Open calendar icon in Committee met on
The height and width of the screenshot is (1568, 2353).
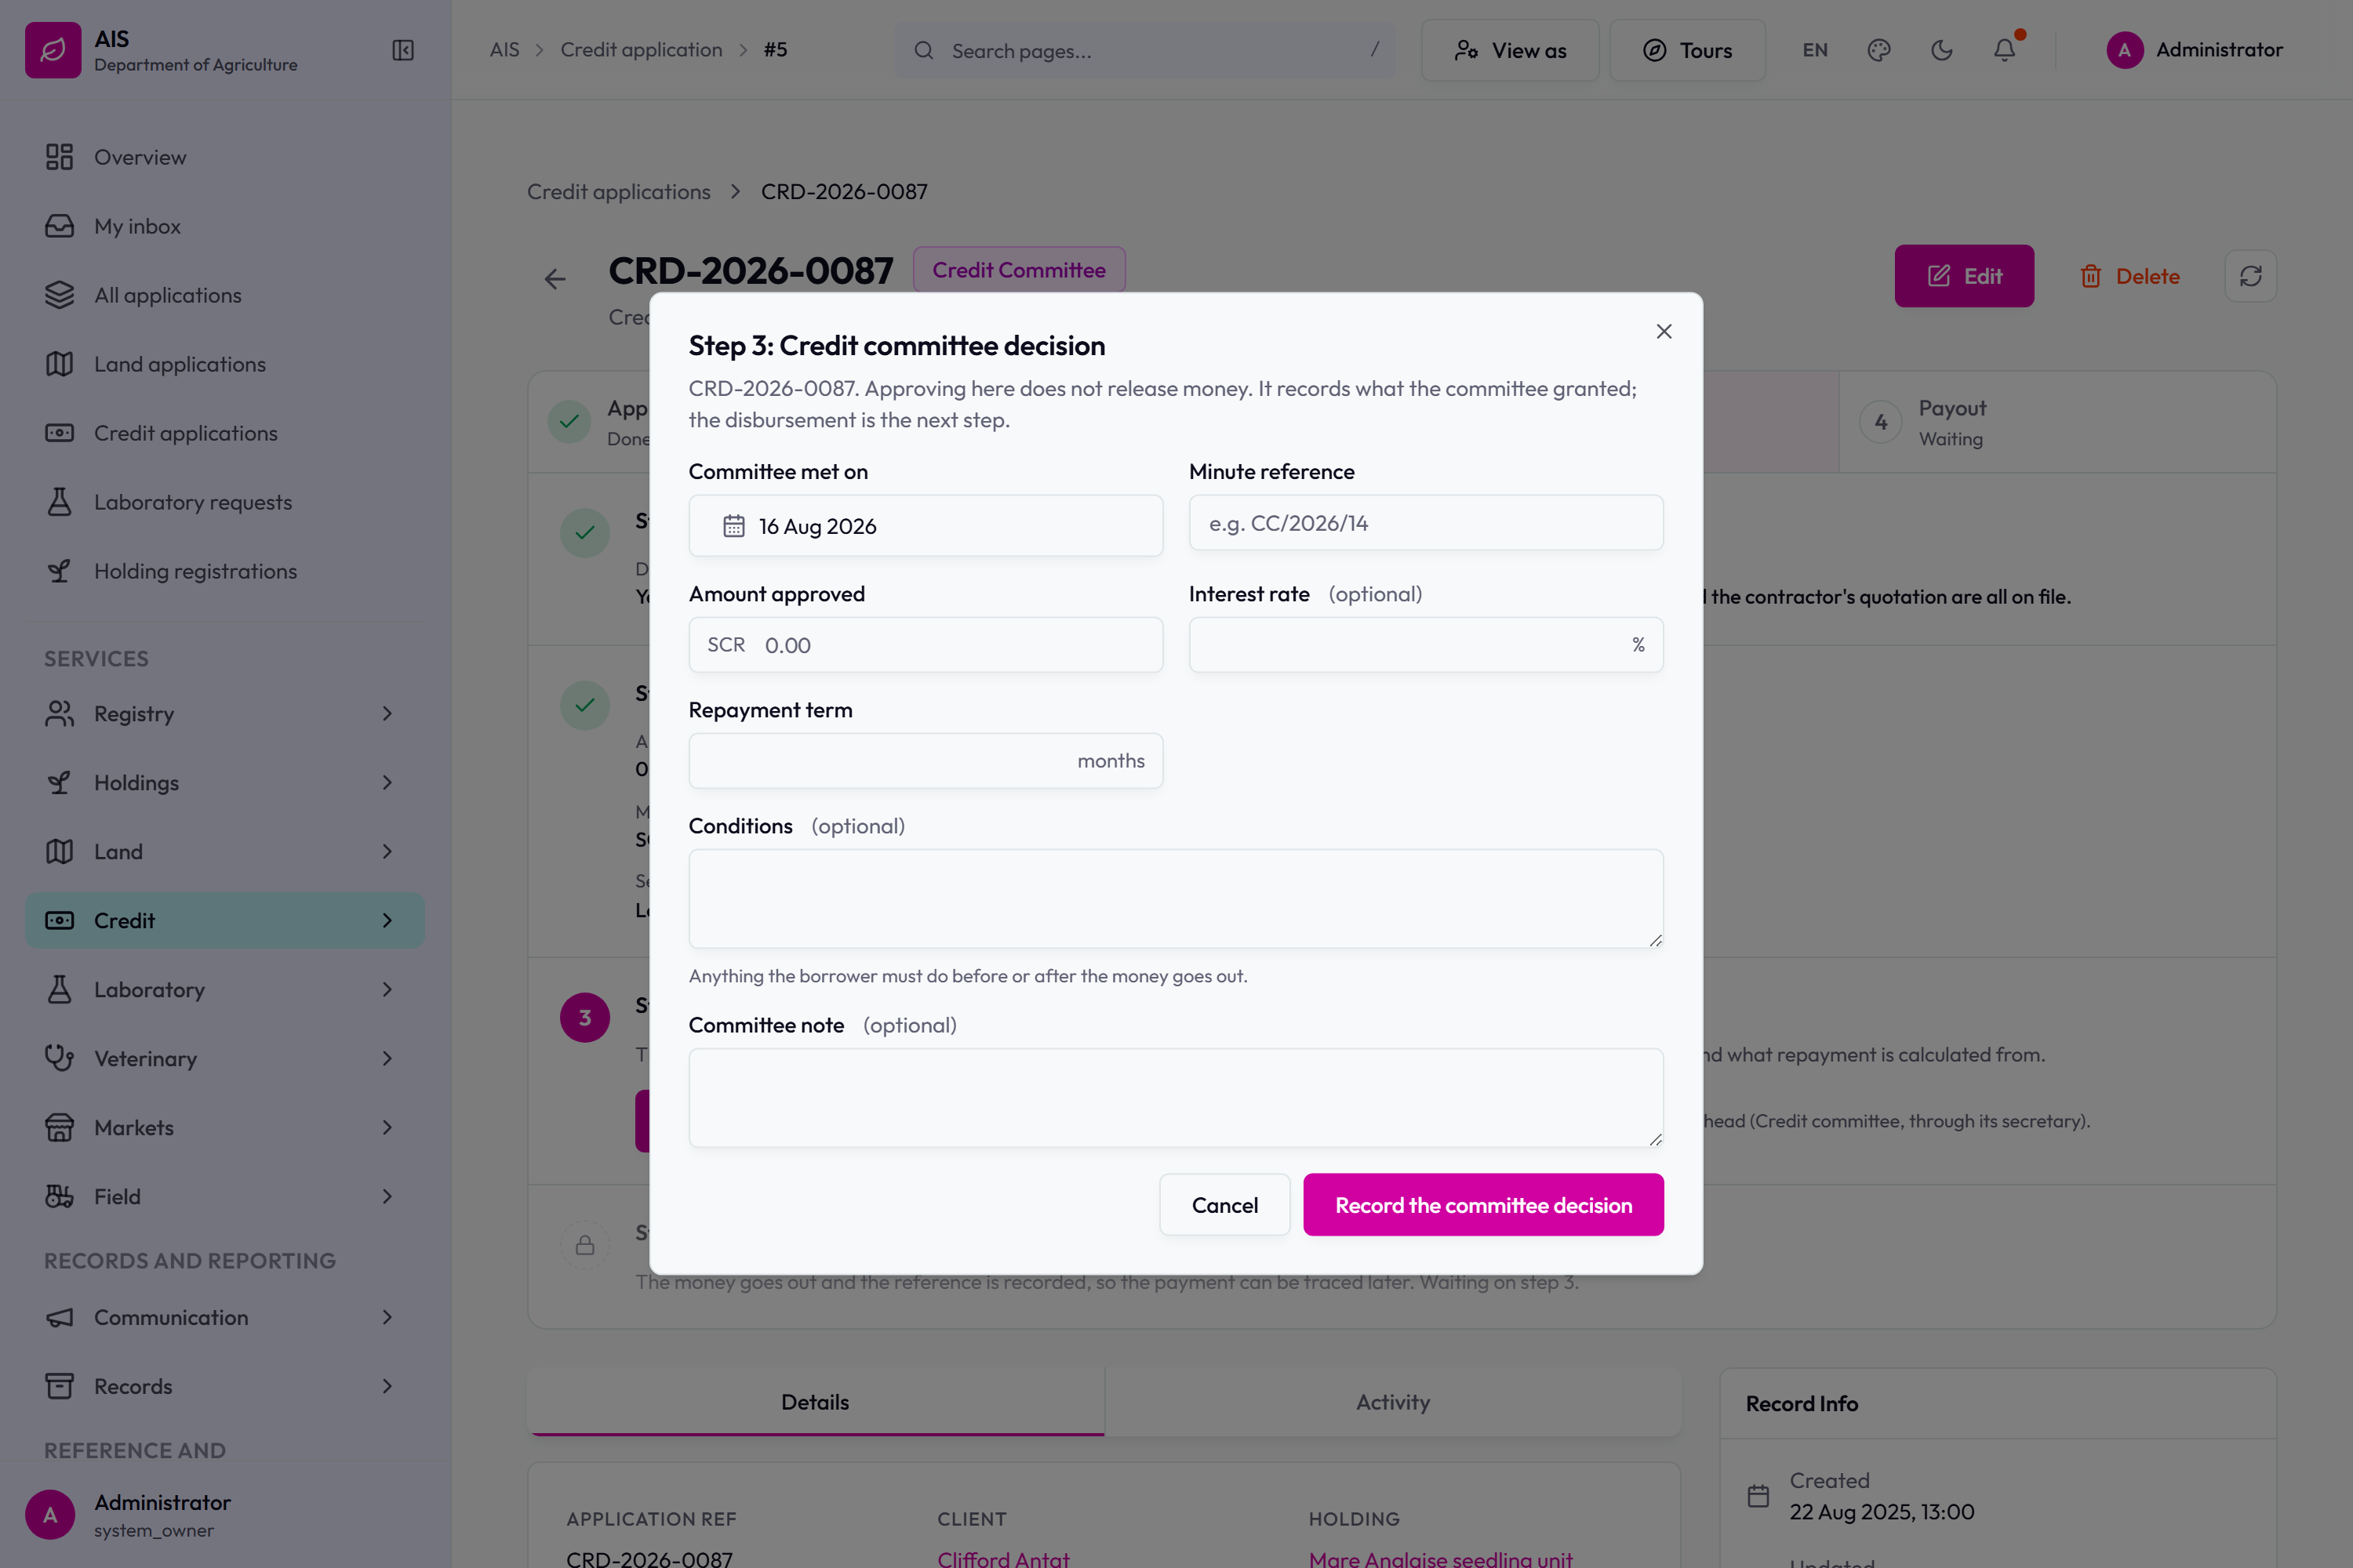[734, 526]
